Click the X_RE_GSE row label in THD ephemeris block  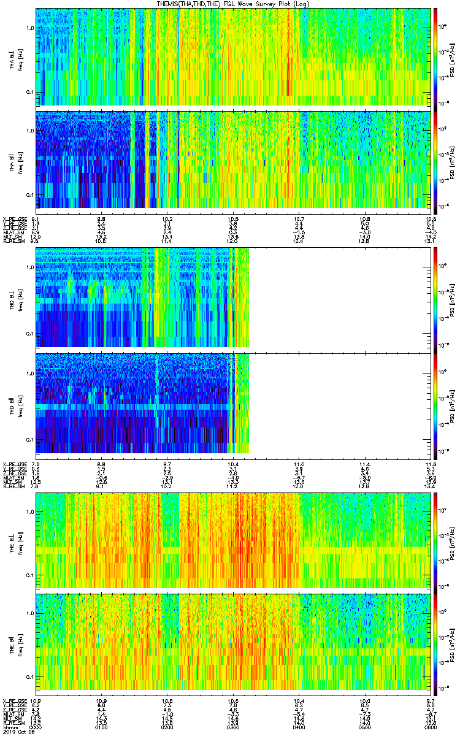pyautogui.click(x=15, y=464)
